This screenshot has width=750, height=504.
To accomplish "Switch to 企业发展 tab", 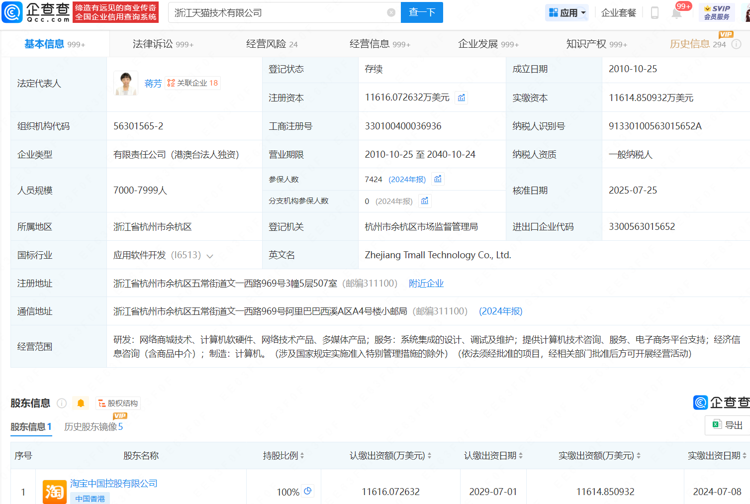I will pos(488,44).
